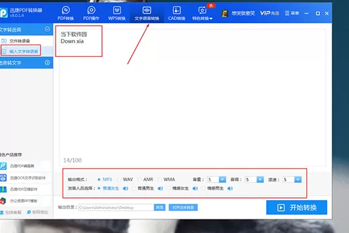Image resolution: width=349 pixels, height=233 pixels.
Task: Open the 语速 speed dropdown
Action: click(x=298, y=179)
